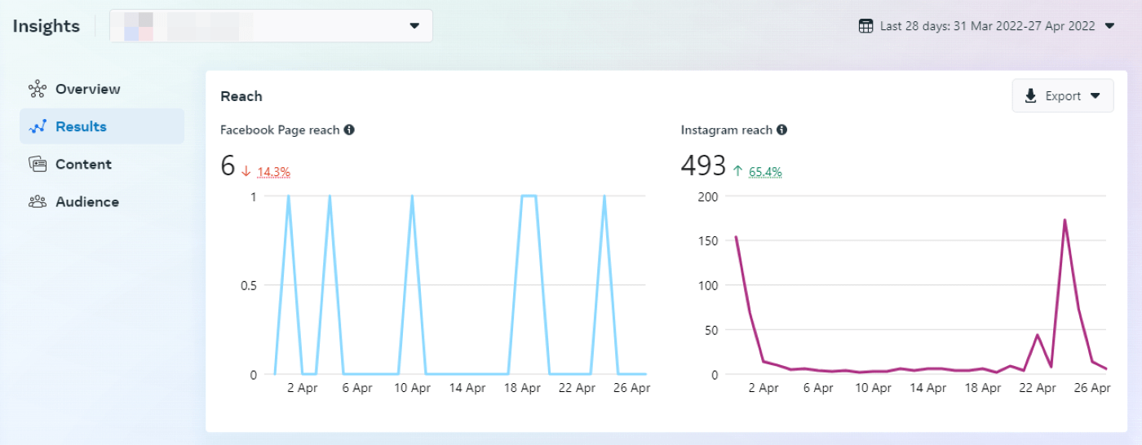Click the Reach card title
Image resolution: width=1142 pixels, height=445 pixels.
(241, 96)
